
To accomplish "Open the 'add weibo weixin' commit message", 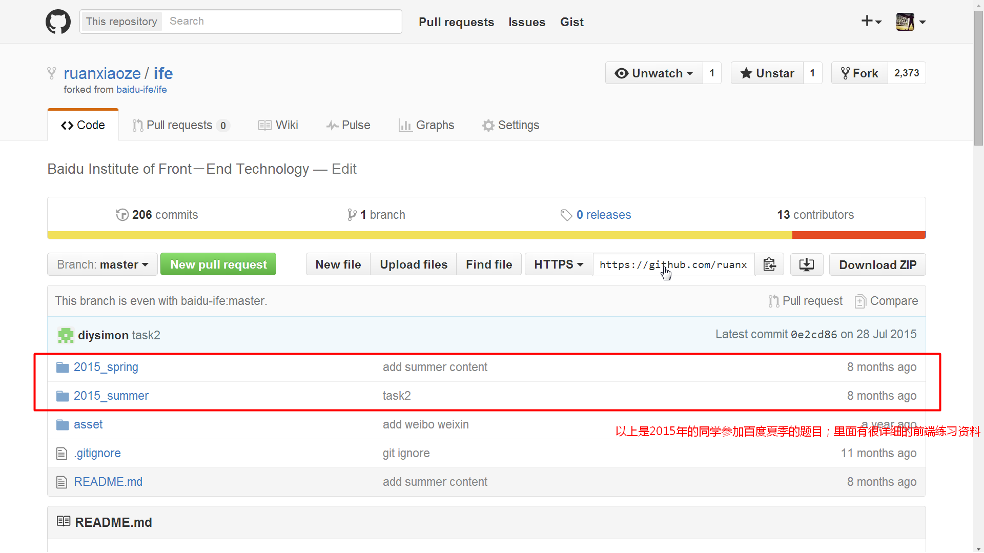I will coord(425,425).
